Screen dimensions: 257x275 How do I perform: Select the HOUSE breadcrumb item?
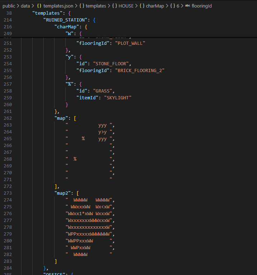pos(126,6)
